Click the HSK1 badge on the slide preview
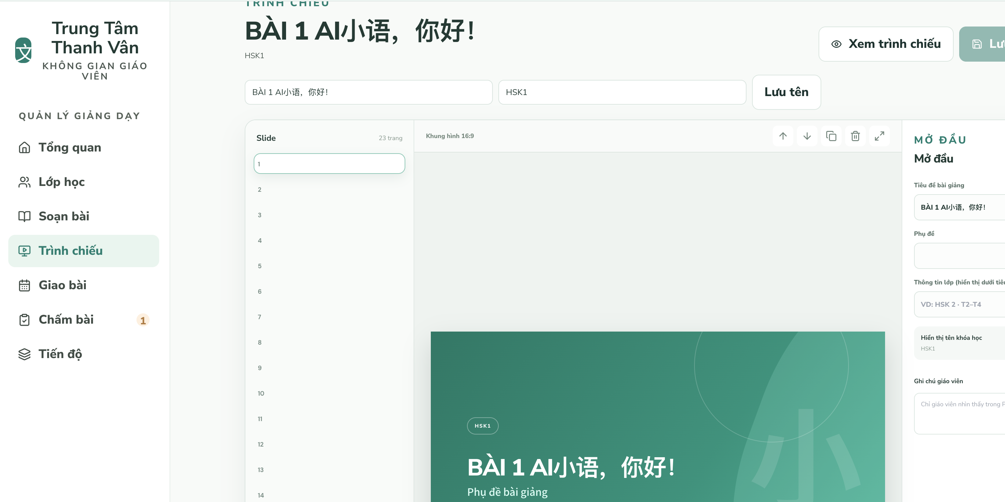The image size is (1005, 502). coord(483,426)
